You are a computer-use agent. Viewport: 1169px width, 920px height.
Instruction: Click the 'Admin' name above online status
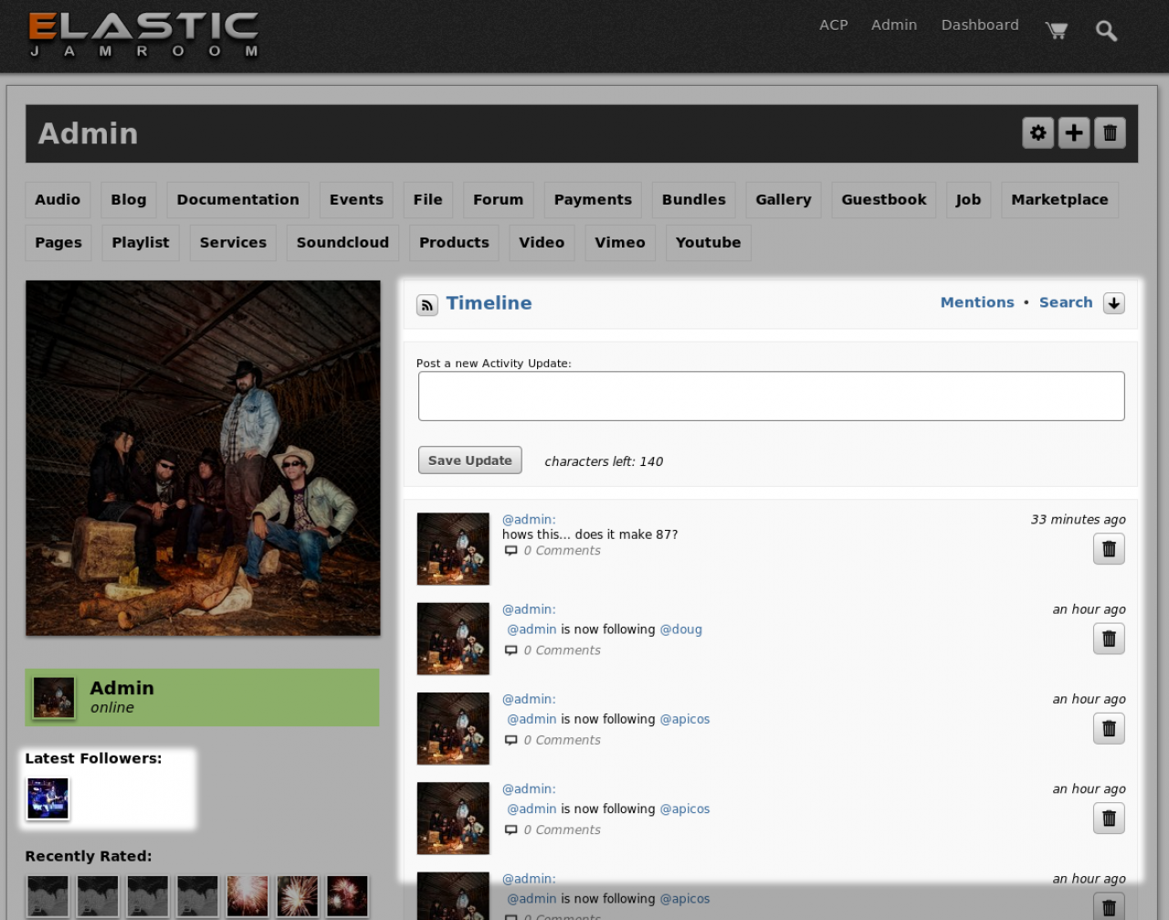coord(121,688)
